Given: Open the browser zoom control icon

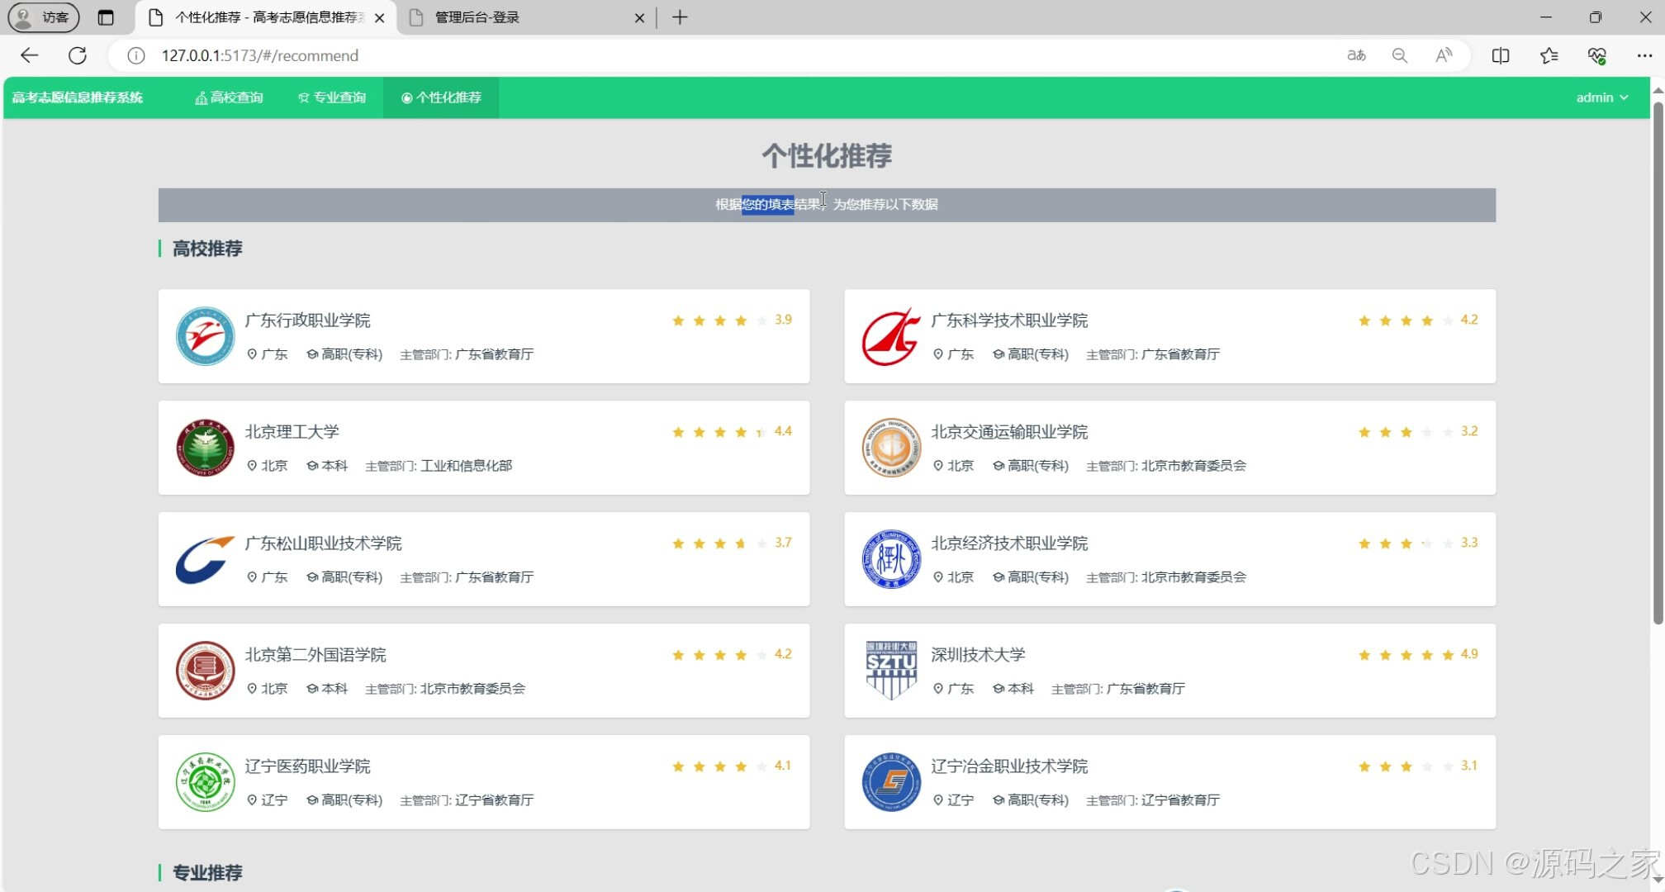Looking at the screenshot, I should 1399,55.
